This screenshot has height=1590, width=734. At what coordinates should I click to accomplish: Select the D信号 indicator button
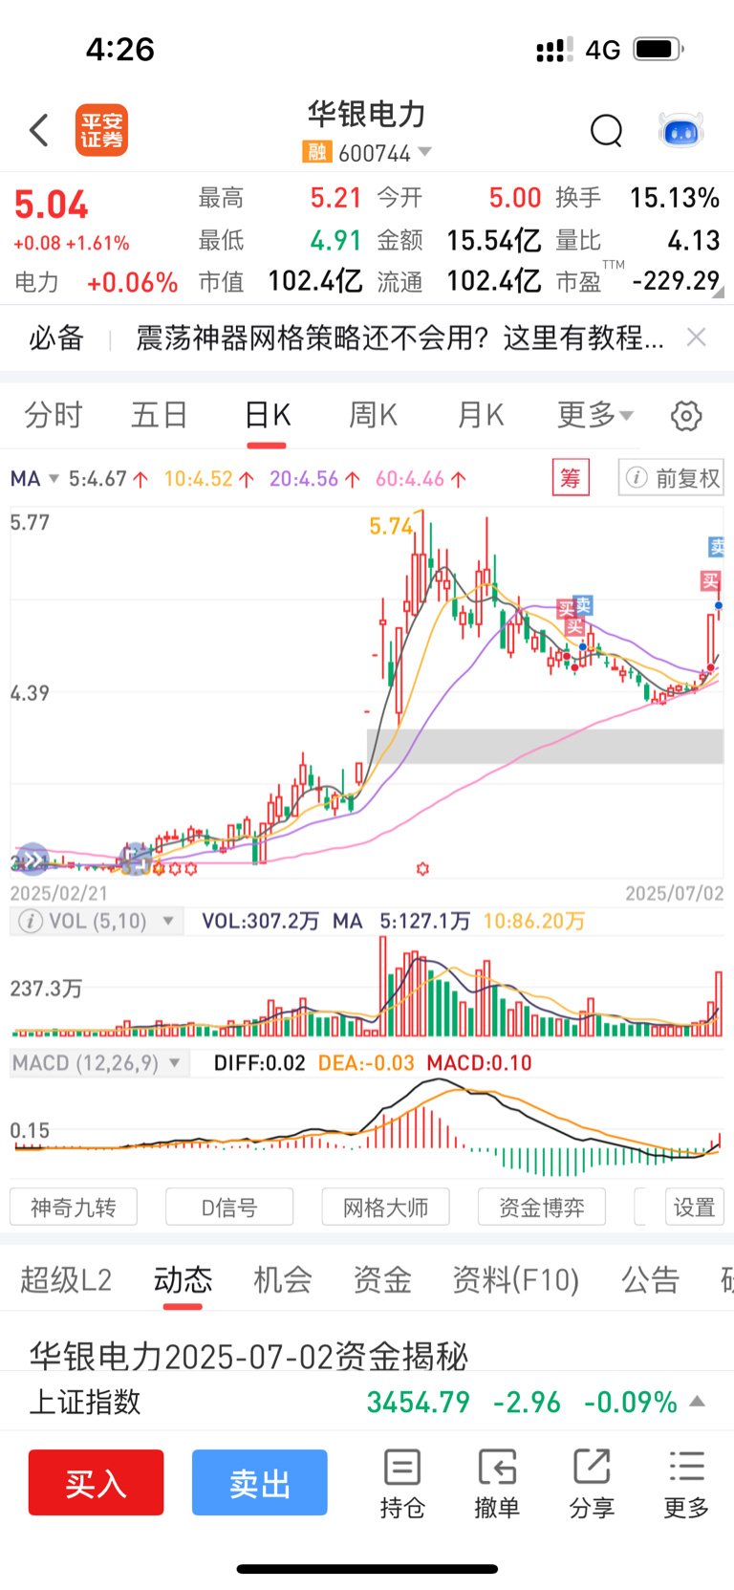click(x=229, y=1207)
